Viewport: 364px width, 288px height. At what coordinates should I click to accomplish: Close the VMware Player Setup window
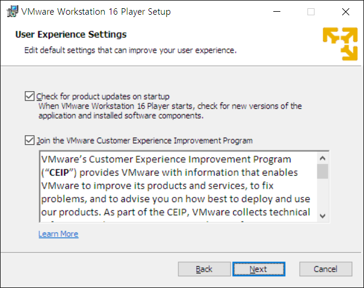tap(345, 11)
